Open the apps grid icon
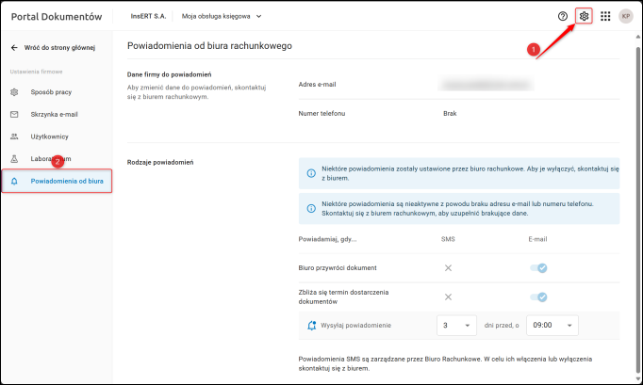Image resolution: width=643 pixels, height=385 pixels. 605,16
